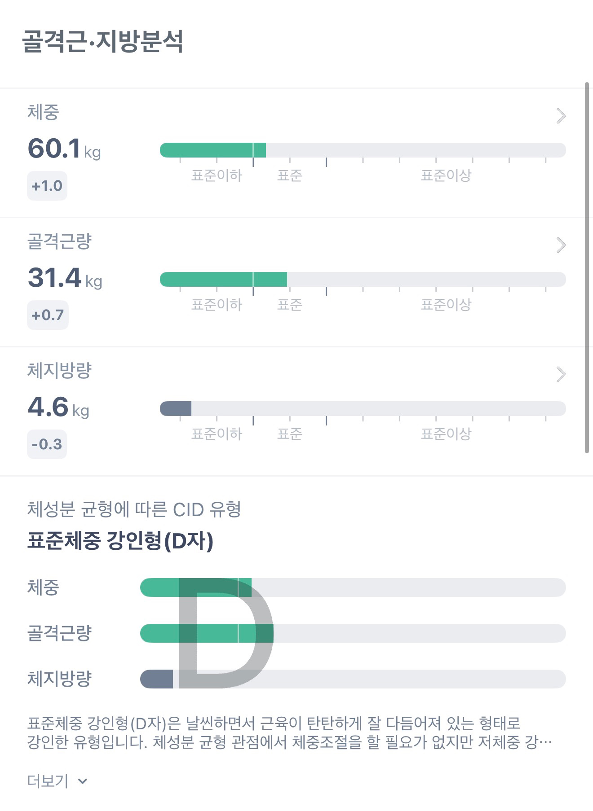Click the 골격근량 green progress bar
Image resolution: width=593 pixels, height=811 pixels.
pyautogui.click(x=223, y=279)
